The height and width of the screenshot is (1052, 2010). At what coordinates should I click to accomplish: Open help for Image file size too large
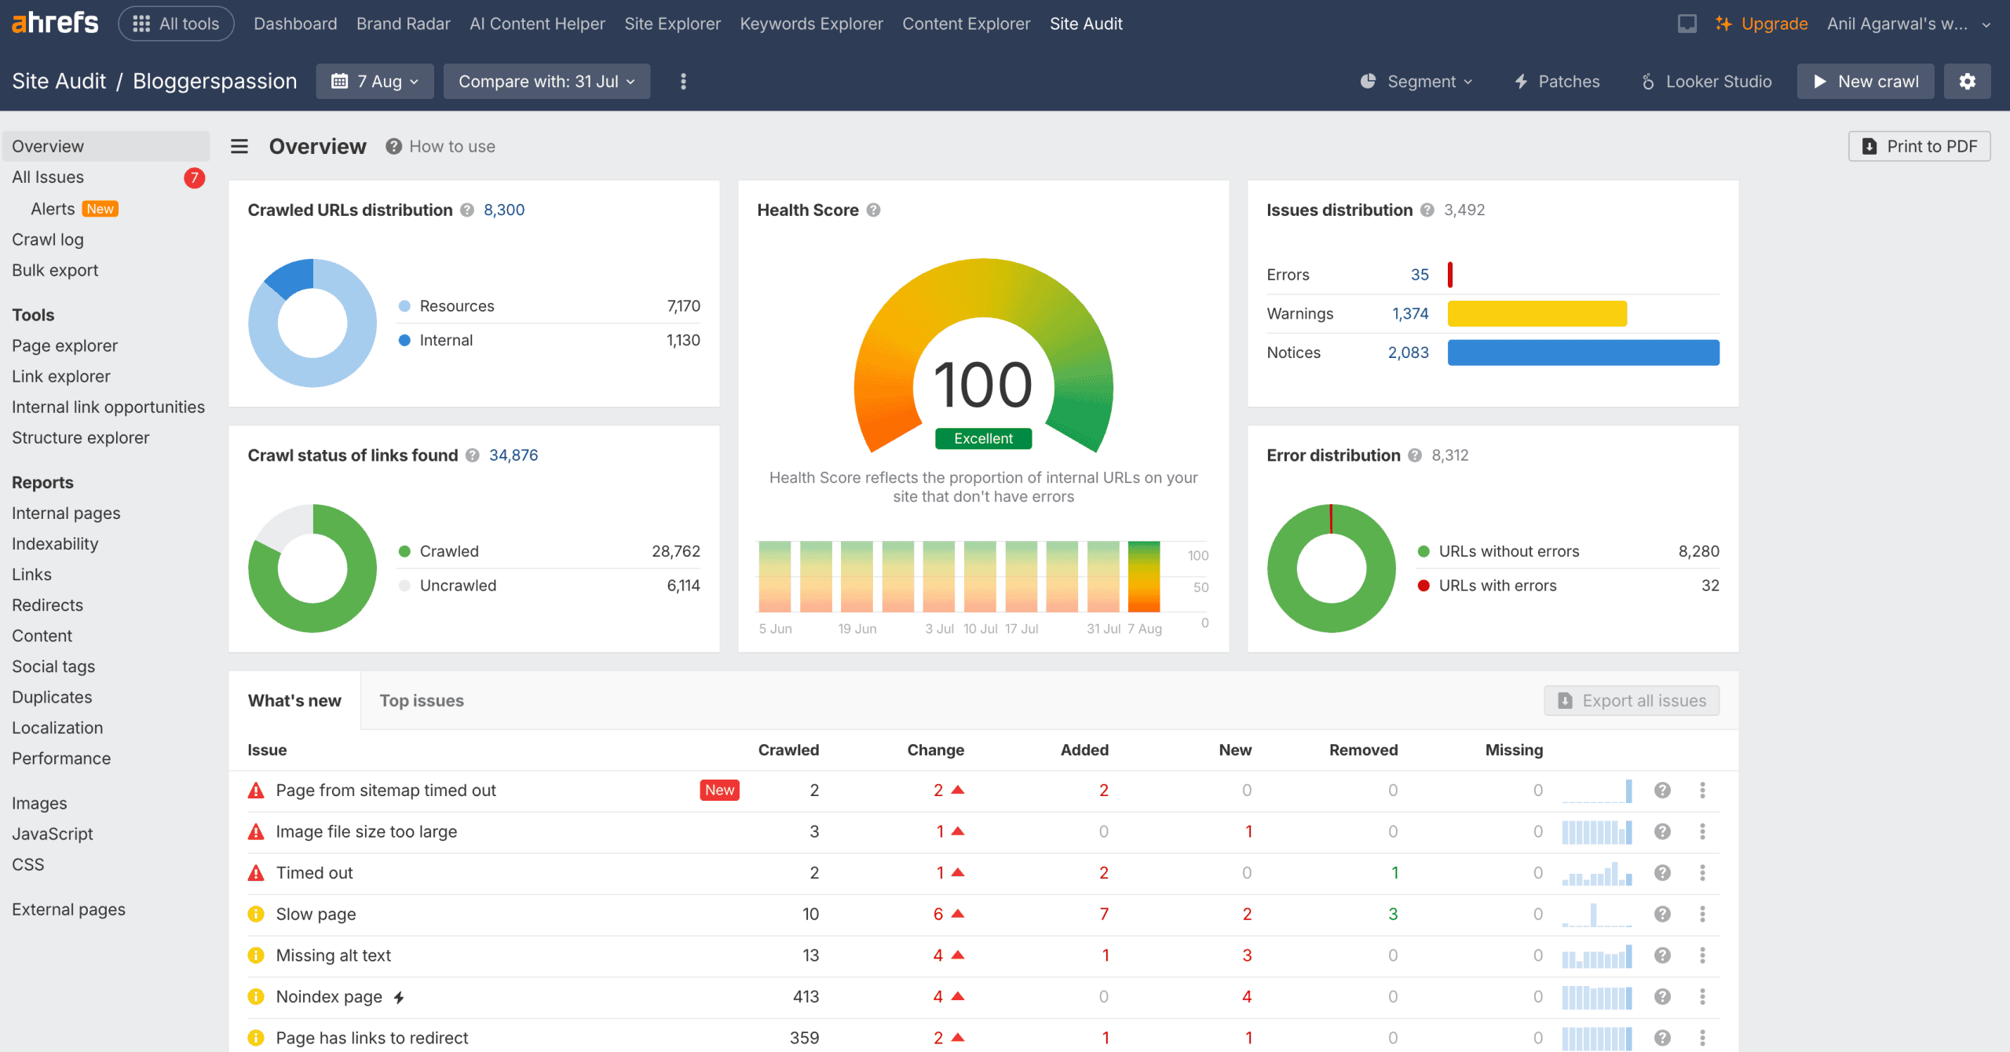(x=1662, y=831)
